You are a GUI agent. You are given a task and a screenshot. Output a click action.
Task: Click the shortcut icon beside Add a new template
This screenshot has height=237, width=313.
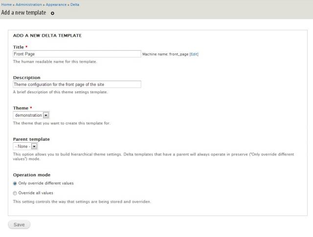52,13
